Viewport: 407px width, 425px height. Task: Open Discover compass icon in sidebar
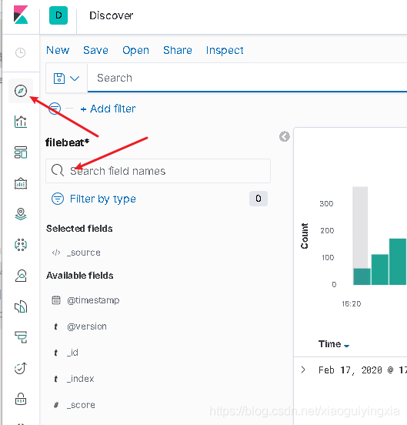21,91
